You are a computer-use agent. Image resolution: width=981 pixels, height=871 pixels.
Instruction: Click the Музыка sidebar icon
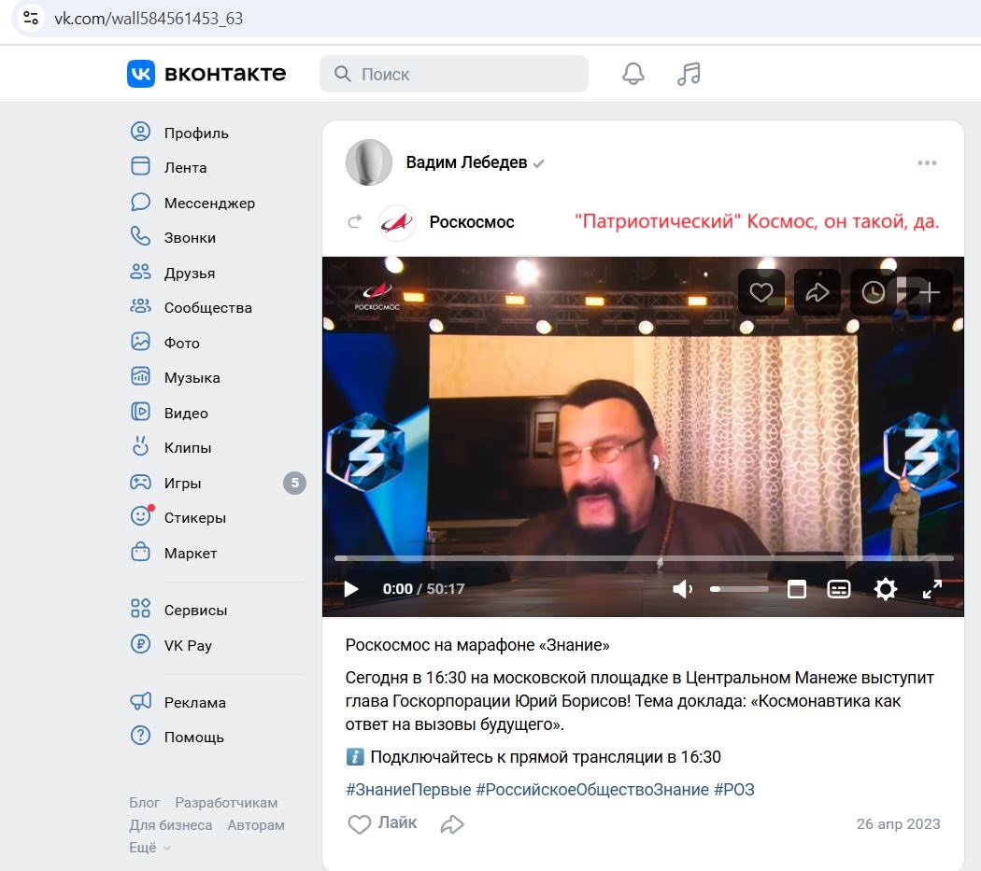coord(141,376)
